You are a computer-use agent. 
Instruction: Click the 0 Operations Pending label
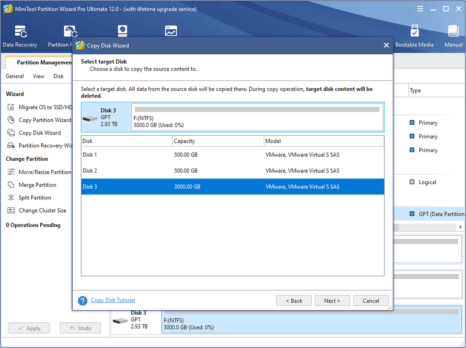tap(33, 225)
